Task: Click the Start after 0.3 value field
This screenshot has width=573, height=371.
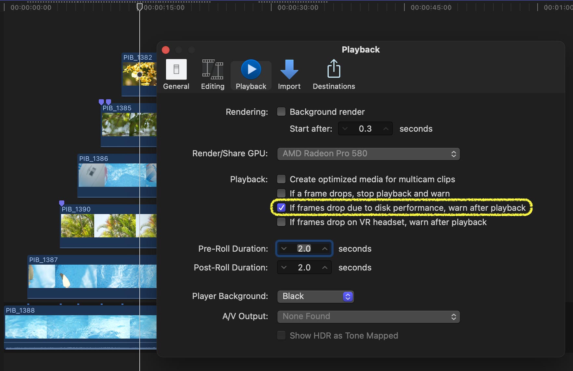Action: click(x=365, y=129)
